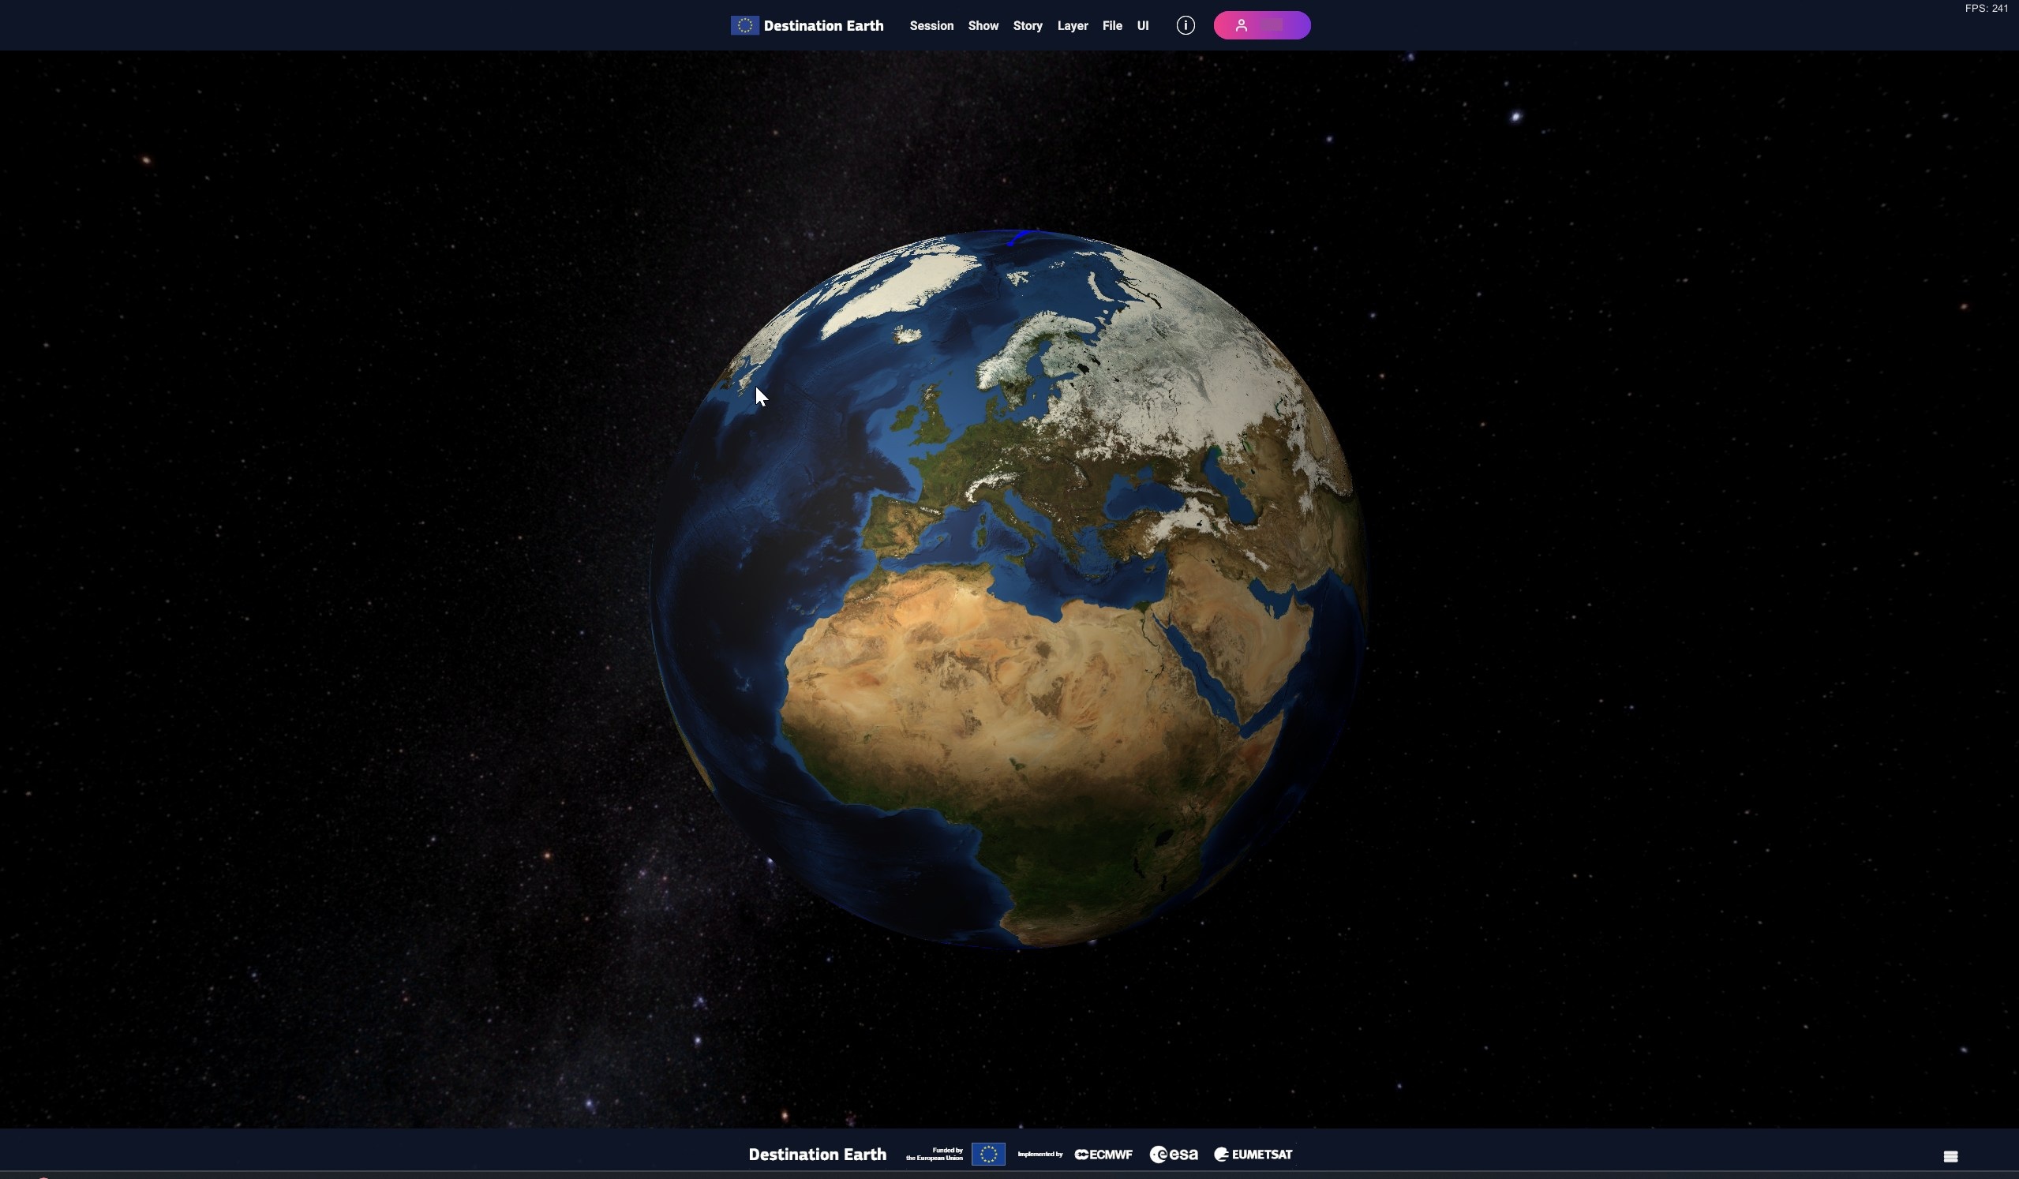Click the FPS counter readout
2019x1179 pixels.
click(1985, 9)
